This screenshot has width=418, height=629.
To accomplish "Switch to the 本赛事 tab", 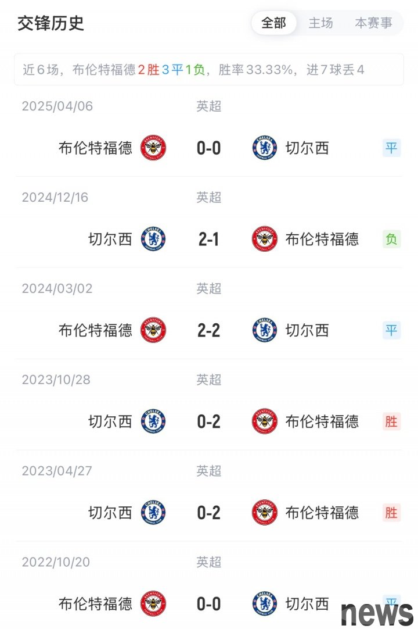I will [373, 23].
